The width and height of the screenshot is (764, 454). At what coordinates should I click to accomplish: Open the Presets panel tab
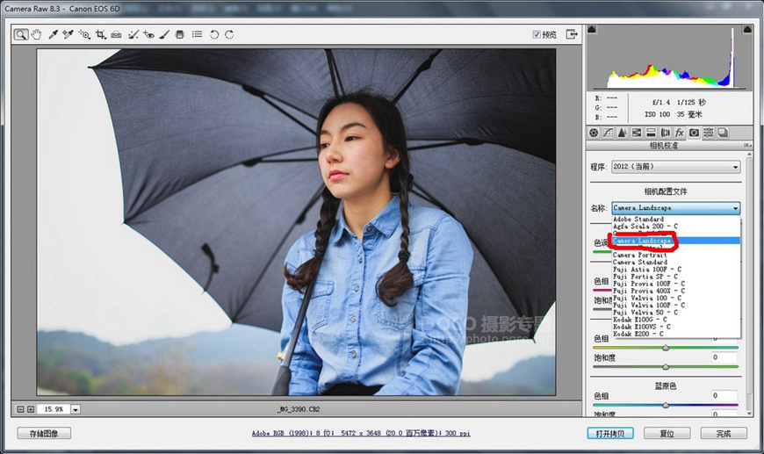coord(709,133)
